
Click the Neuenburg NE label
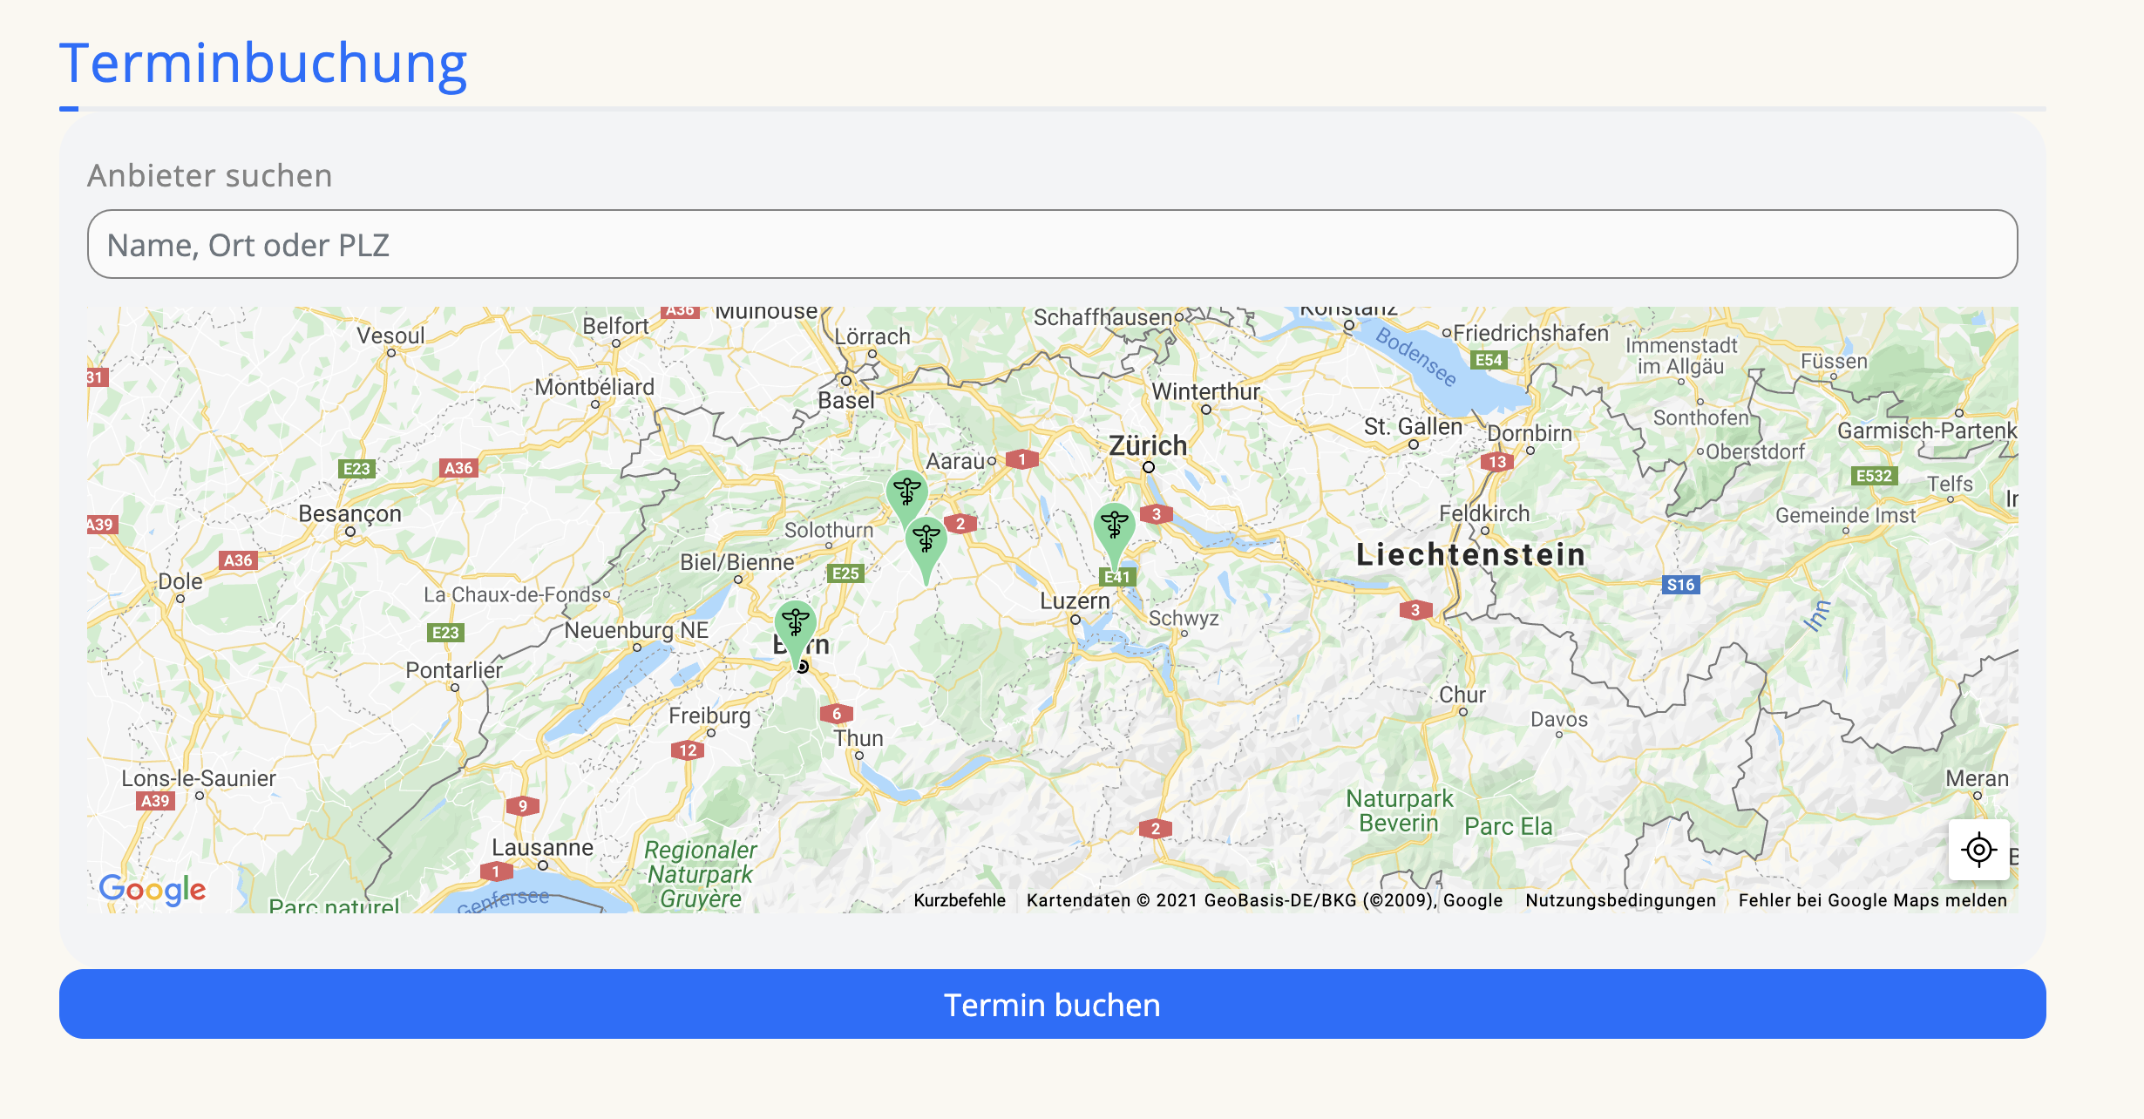636,630
